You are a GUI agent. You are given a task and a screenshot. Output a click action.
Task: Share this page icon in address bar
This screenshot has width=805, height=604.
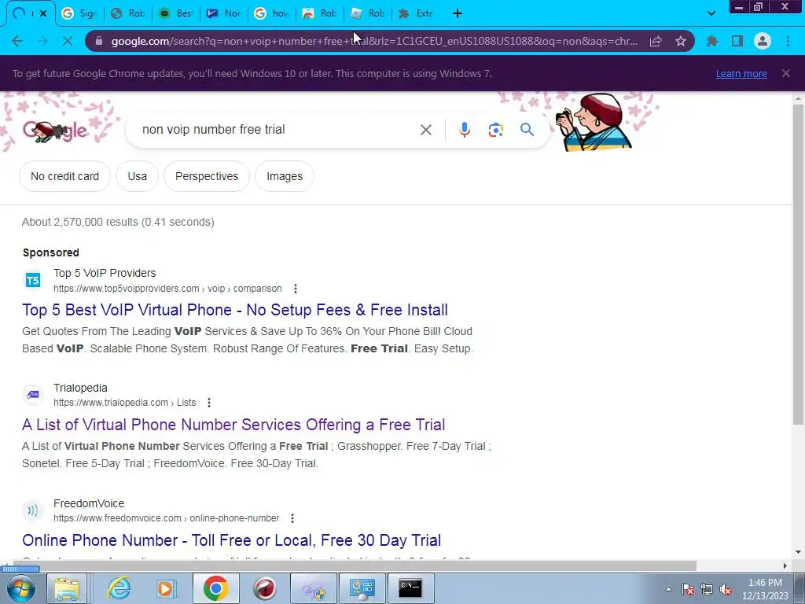pos(656,41)
